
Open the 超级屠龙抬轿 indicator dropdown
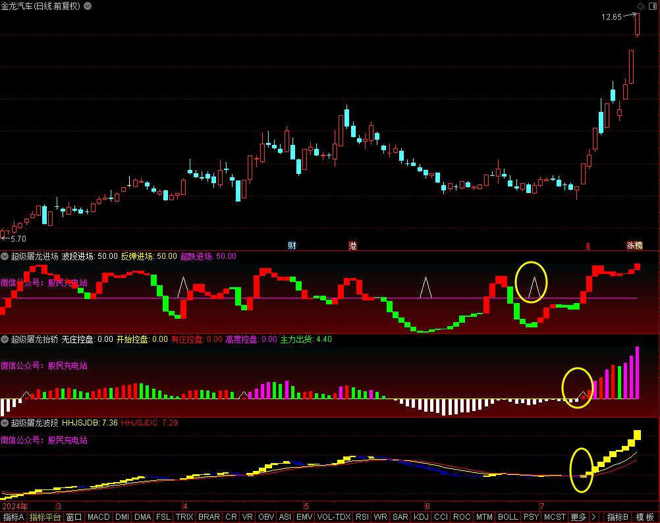(x=5, y=339)
